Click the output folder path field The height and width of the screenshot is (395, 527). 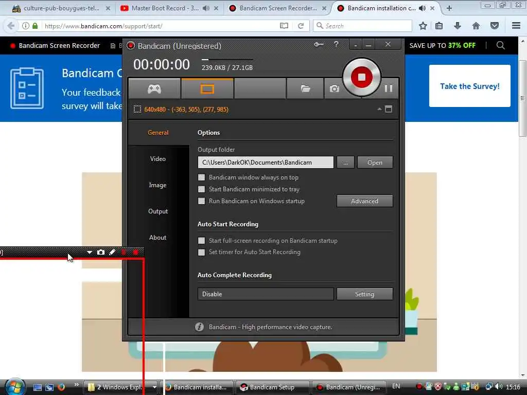point(266,162)
